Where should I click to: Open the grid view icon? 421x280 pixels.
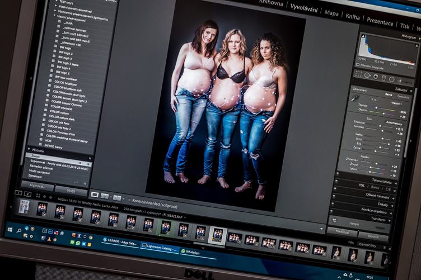coord(38,196)
